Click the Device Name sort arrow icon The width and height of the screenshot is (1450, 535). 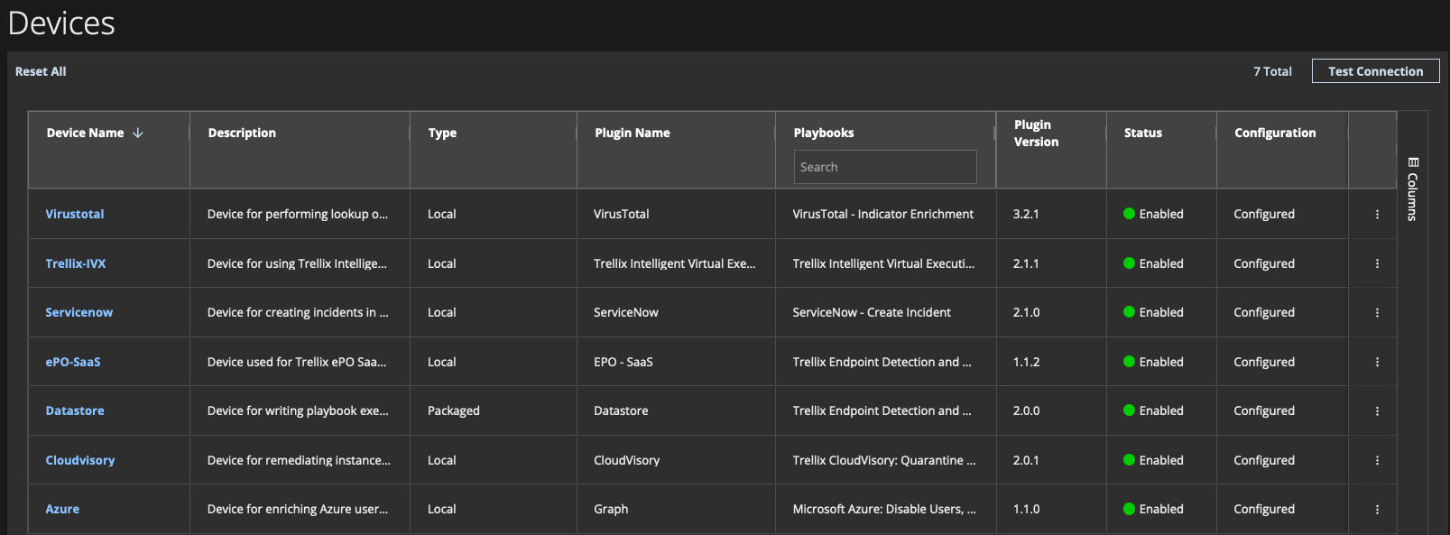[138, 133]
